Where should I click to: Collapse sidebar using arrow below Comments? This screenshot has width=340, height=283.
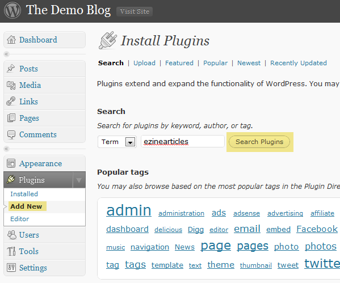tap(6, 149)
